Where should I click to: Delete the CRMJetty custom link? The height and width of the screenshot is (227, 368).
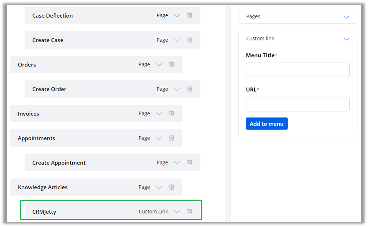tap(189, 211)
